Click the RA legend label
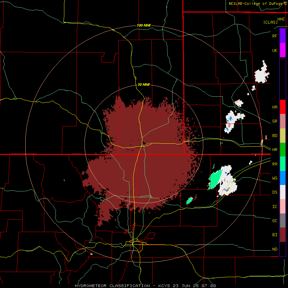288x288 pixels. coord(275,164)
